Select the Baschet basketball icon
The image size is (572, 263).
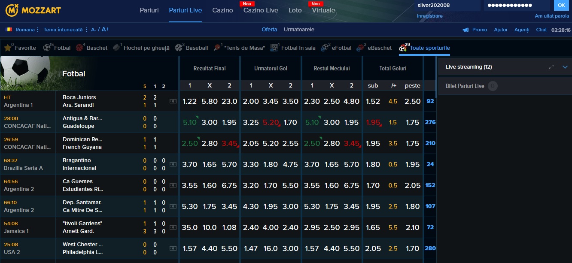[x=80, y=48]
